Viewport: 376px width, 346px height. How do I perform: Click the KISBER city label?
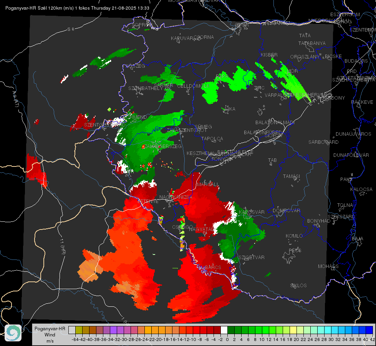269,55
